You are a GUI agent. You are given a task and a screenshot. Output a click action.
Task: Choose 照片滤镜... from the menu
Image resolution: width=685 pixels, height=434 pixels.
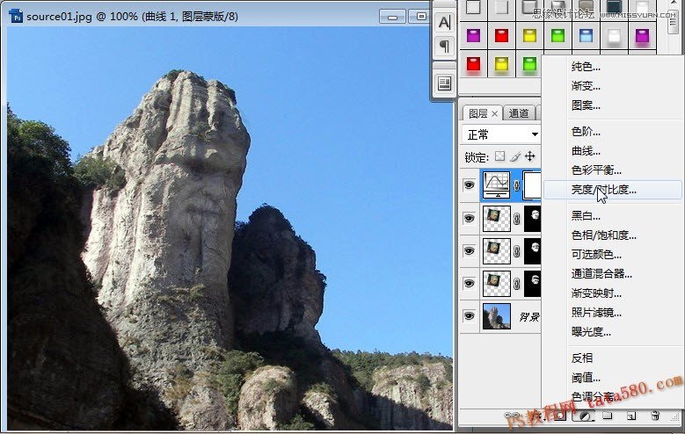[x=596, y=312]
